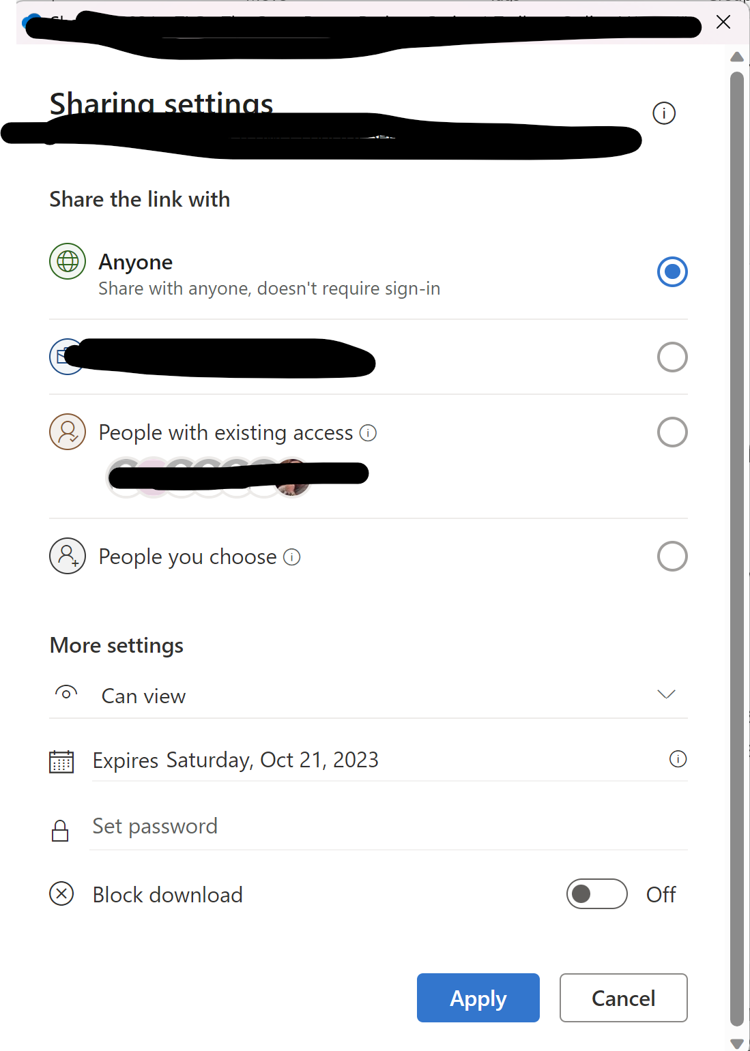Screen dimensions: 750x1051
Task: Click the info icon next to People you choose
Action: (291, 557)
